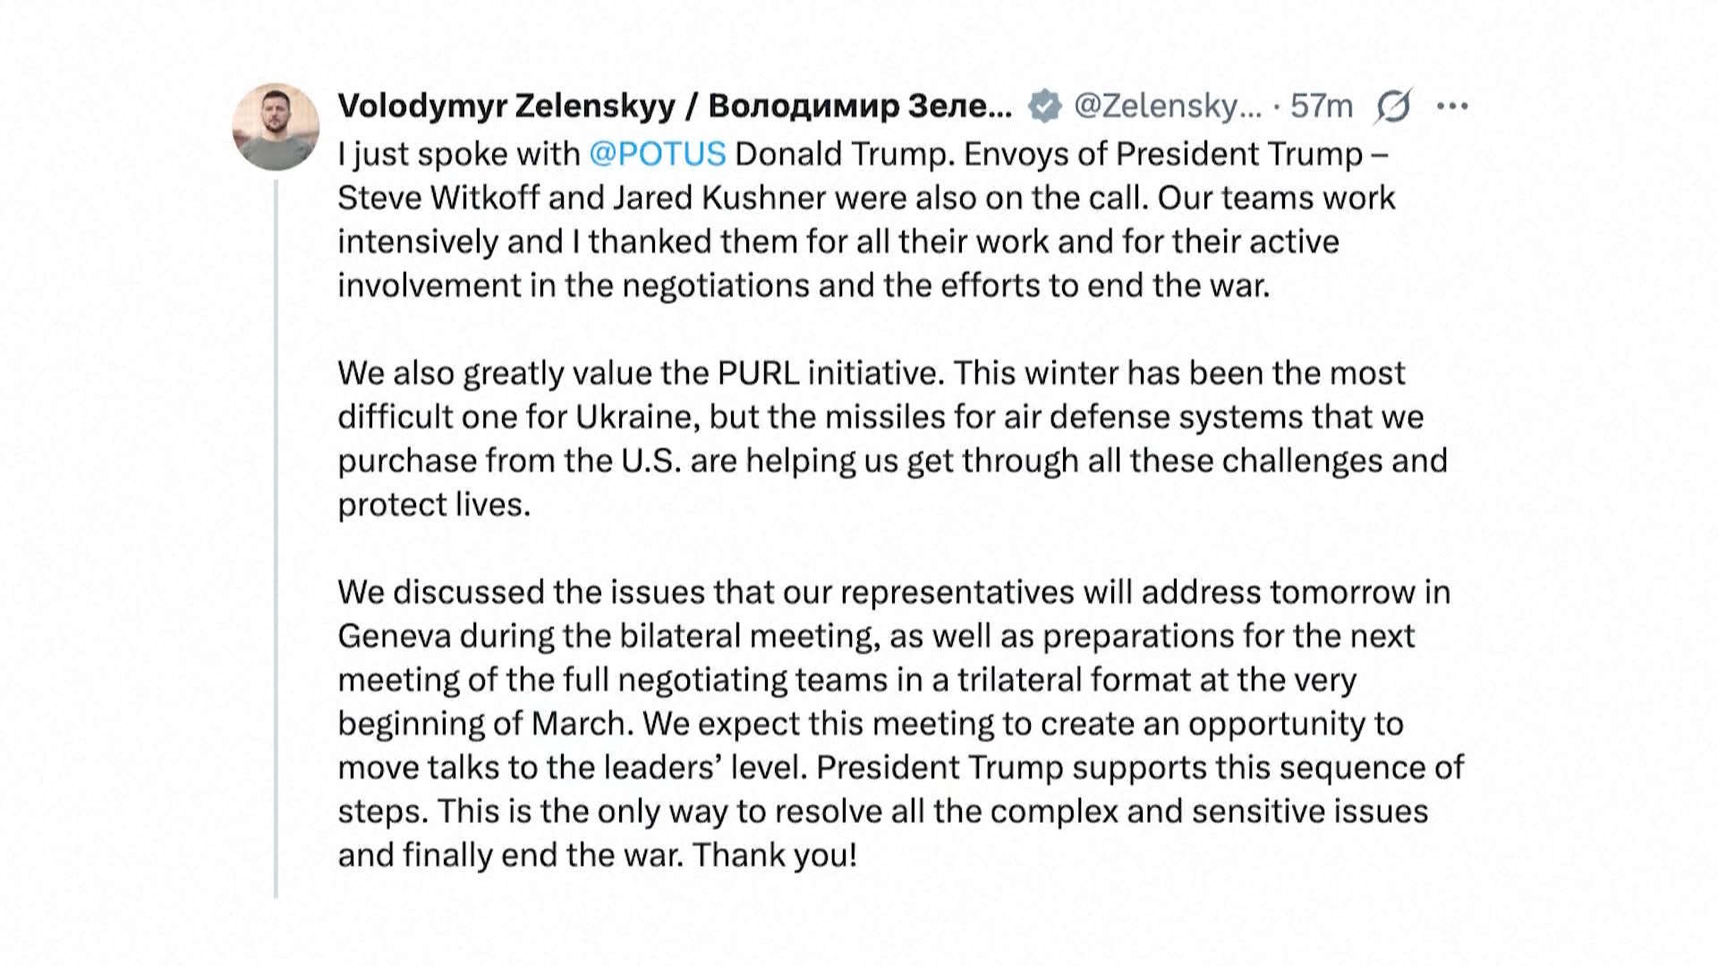Open the @POTUS mention link
Viewport: 1718px width, 966px height.
pos(657,154)
